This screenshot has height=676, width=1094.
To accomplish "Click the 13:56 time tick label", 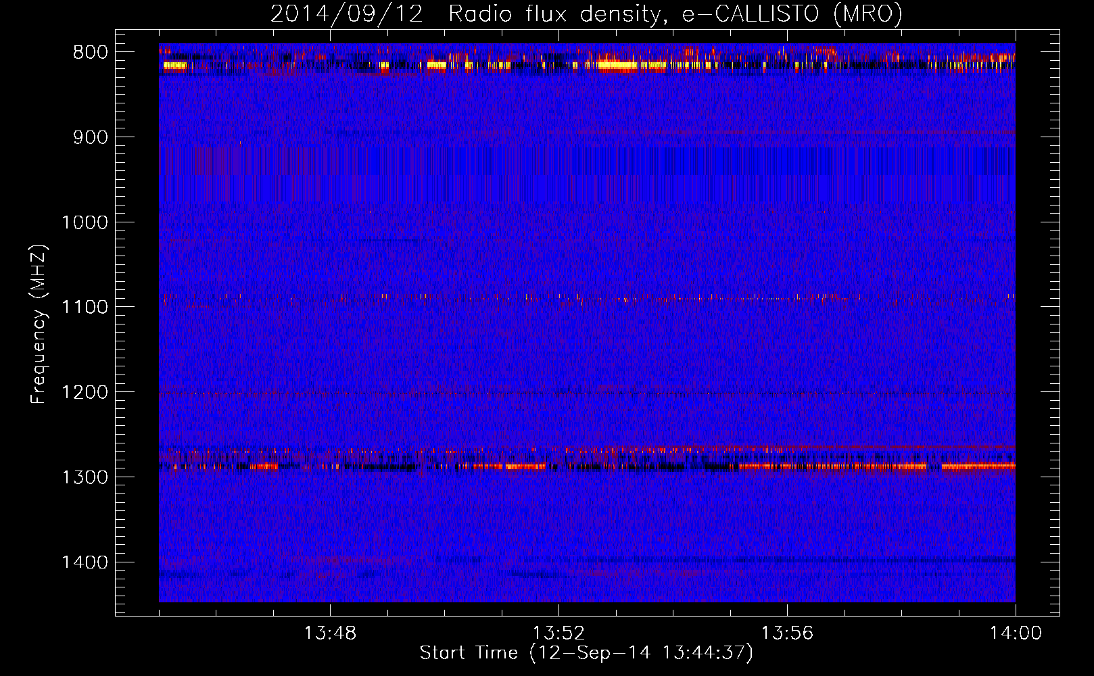I will tap(787, 633).
